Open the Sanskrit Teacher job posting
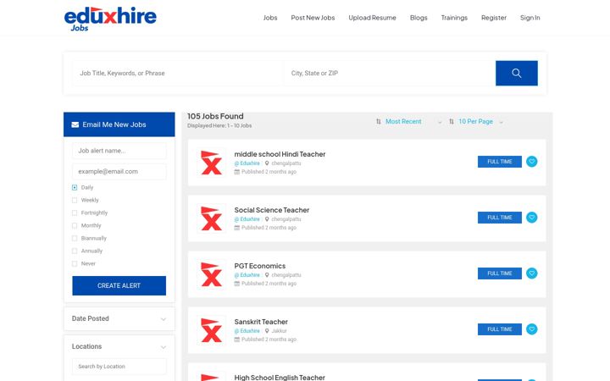 pyautogui.click(x=261, y=322)
